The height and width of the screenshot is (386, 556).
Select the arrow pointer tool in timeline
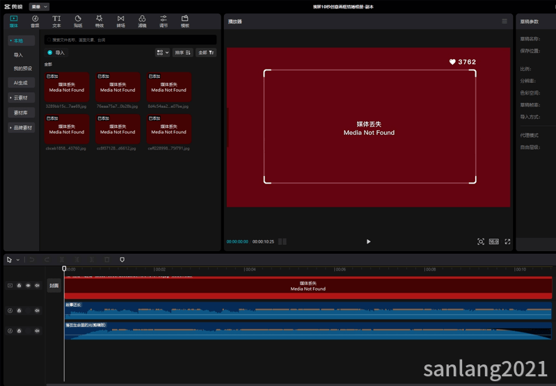[x=10, y=260]
